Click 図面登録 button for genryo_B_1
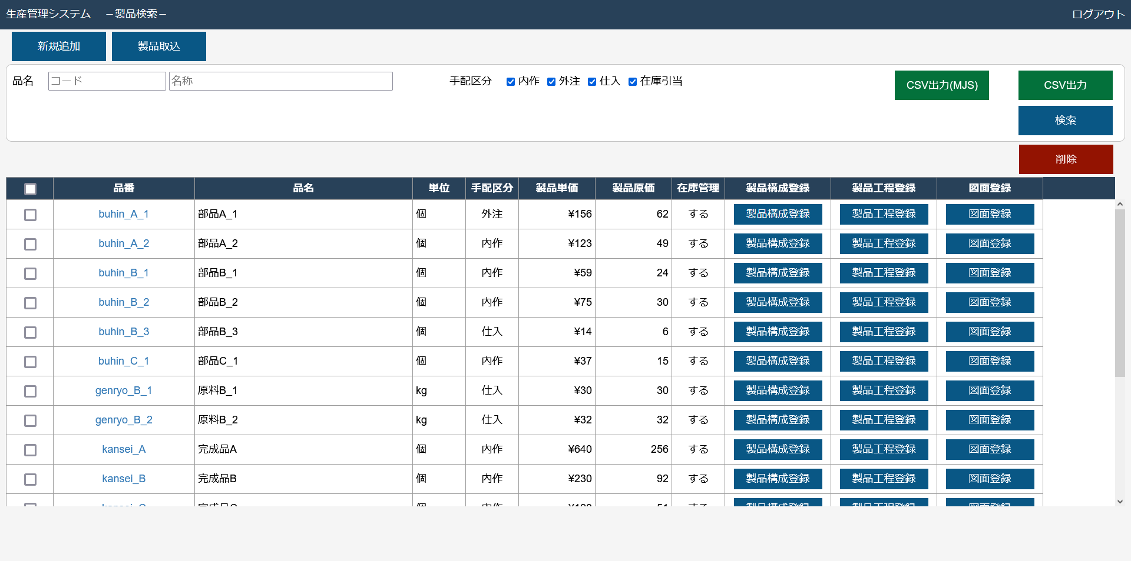Image resolution: width=1131 pixels, height=561 pixels. pos(990,390)
